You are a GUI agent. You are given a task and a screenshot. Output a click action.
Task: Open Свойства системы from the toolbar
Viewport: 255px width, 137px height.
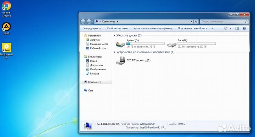tap(117, 28)
